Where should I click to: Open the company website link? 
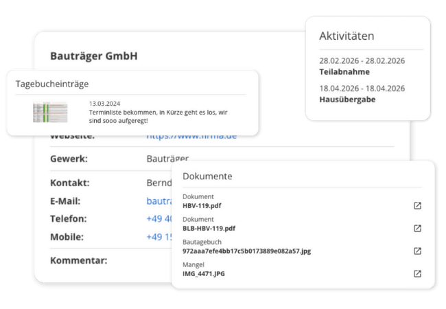click(x=191, y=136)
